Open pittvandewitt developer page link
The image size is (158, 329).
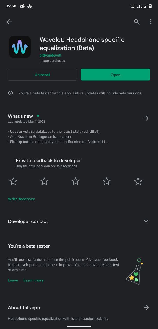pyautogui.click(x=50, y=55)
